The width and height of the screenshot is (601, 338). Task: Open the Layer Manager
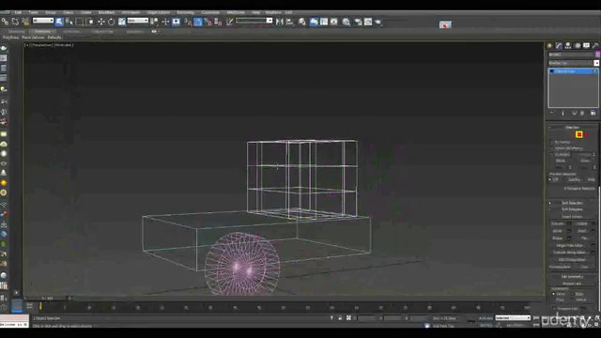click(x=302, y=22)
